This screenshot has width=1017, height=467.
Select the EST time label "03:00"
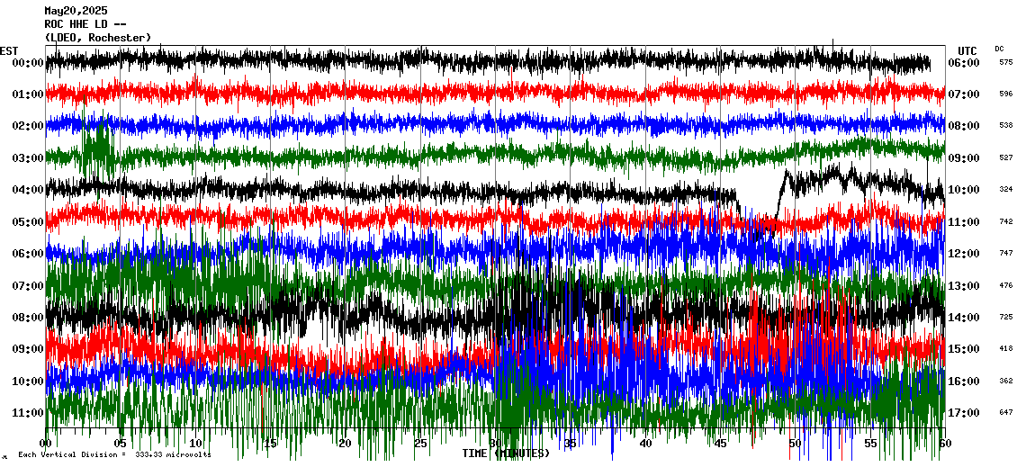pos(28,158)
